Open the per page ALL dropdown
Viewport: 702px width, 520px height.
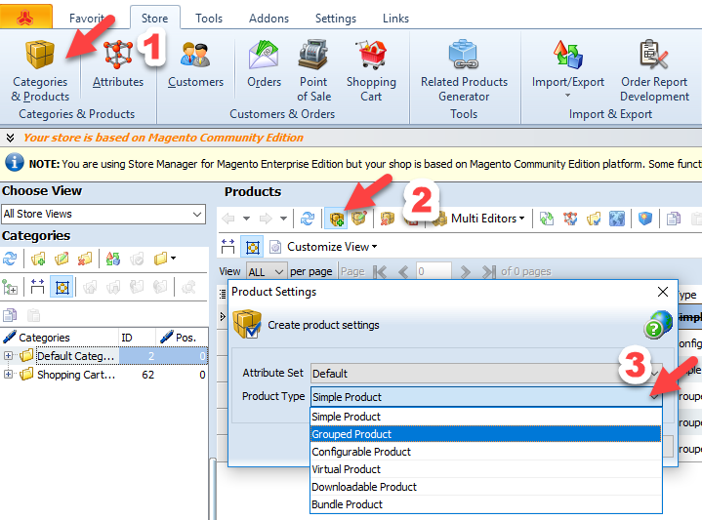[x=267, y=271]
